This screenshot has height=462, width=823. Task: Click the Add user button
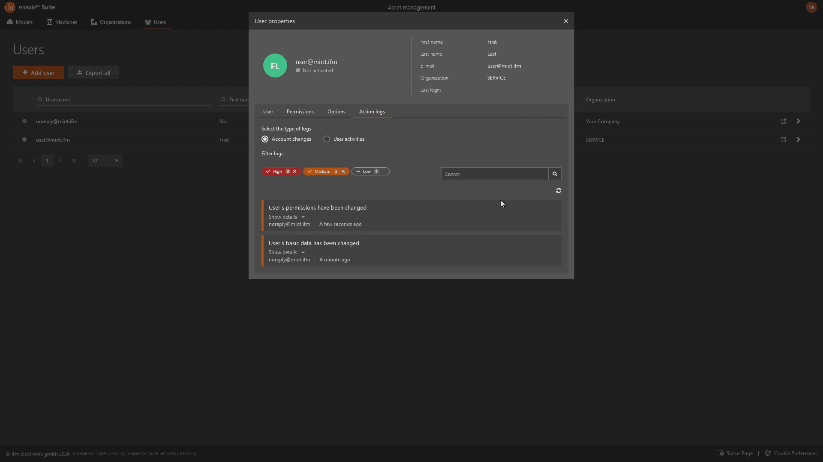39,73
